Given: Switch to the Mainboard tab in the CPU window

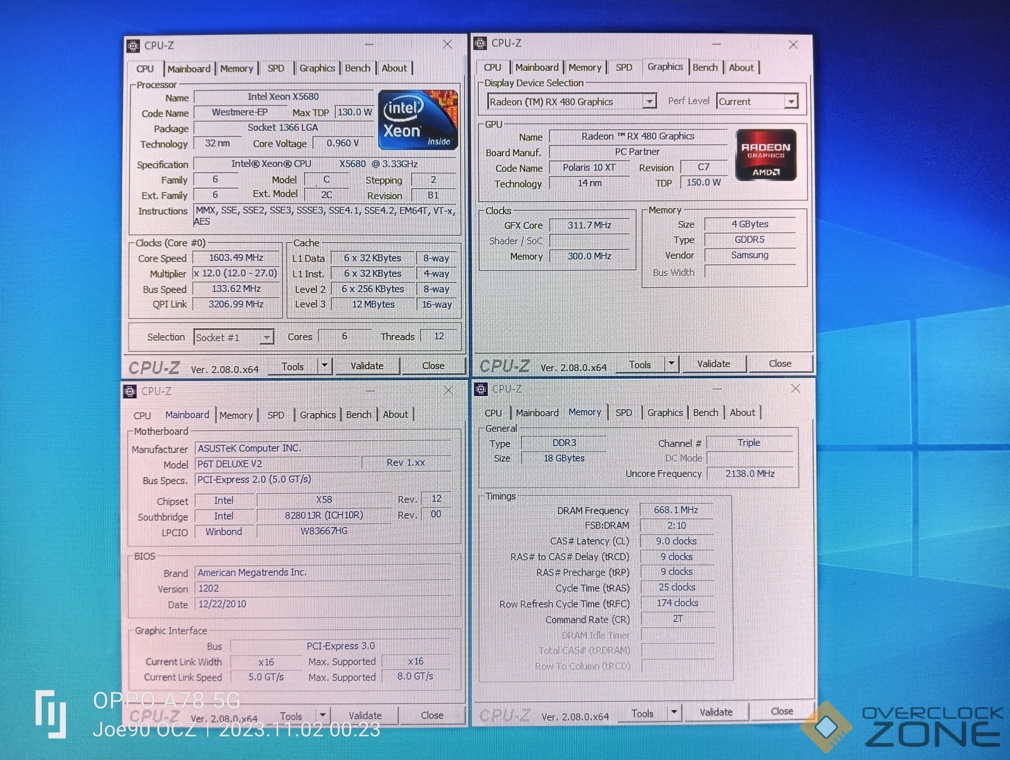Looking at the screenshot, I should click(x=189, y=68).
